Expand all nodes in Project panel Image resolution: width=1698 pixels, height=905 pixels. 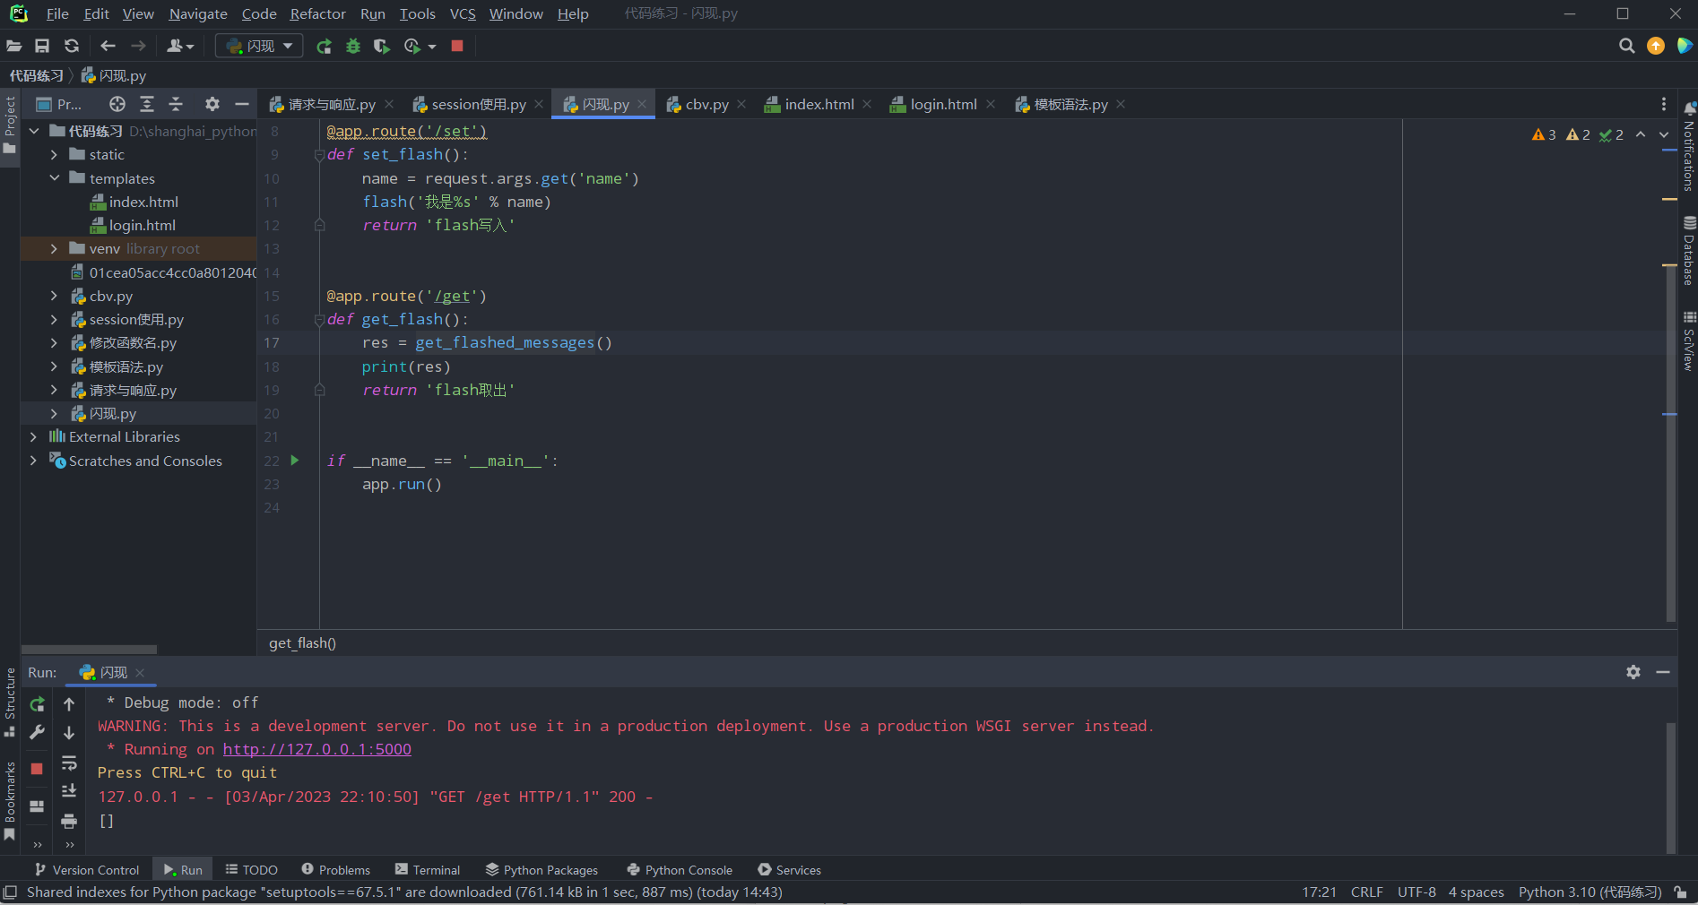click(147, 105)
